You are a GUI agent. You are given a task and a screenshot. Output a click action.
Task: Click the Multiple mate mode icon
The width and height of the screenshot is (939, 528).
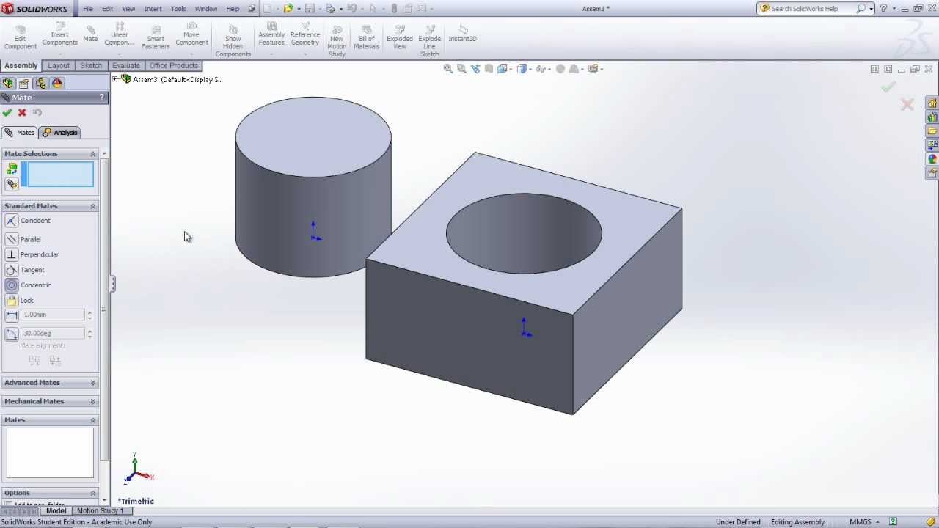click(x=12, y=184)
